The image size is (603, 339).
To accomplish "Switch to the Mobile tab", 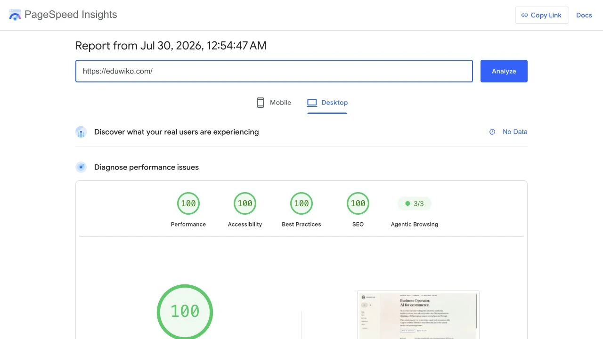I will pyautogui.click(x=274, y=103).
